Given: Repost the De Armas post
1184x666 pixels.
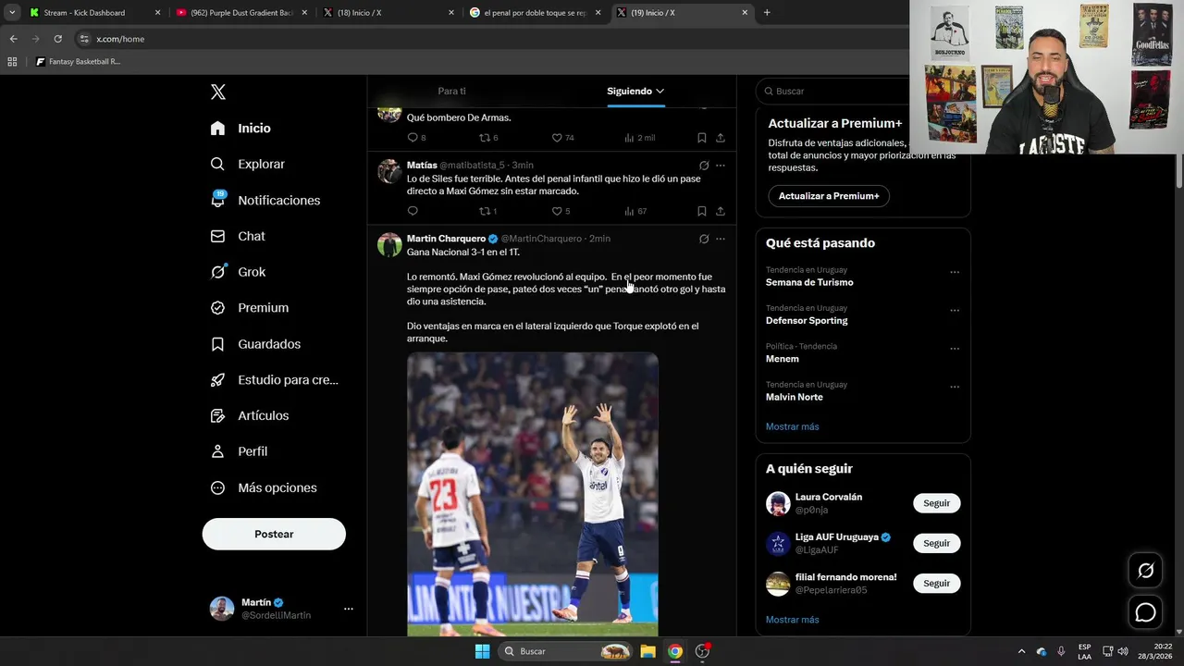Looking at the screenshot, I should [x=488, y=138].
